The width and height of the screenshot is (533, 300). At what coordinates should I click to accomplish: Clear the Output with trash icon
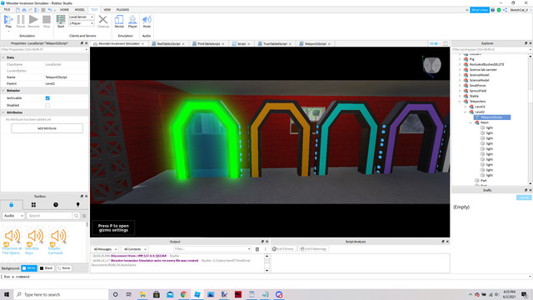pos(257,249)
